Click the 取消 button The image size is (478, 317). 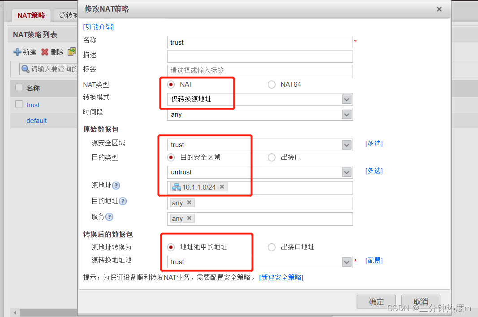pos(421,301)
